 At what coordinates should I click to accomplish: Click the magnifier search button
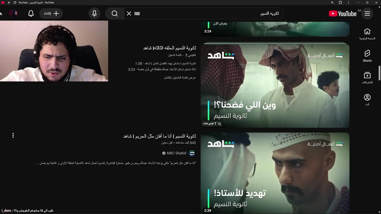click(115, 14)
